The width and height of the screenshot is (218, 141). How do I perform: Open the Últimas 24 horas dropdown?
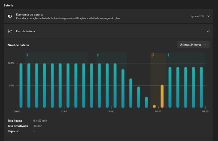pyautogui.click(x=193, y=45)
